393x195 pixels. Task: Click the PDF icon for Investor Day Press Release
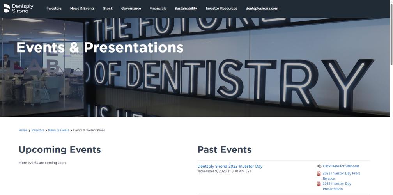tap(319, 174)
